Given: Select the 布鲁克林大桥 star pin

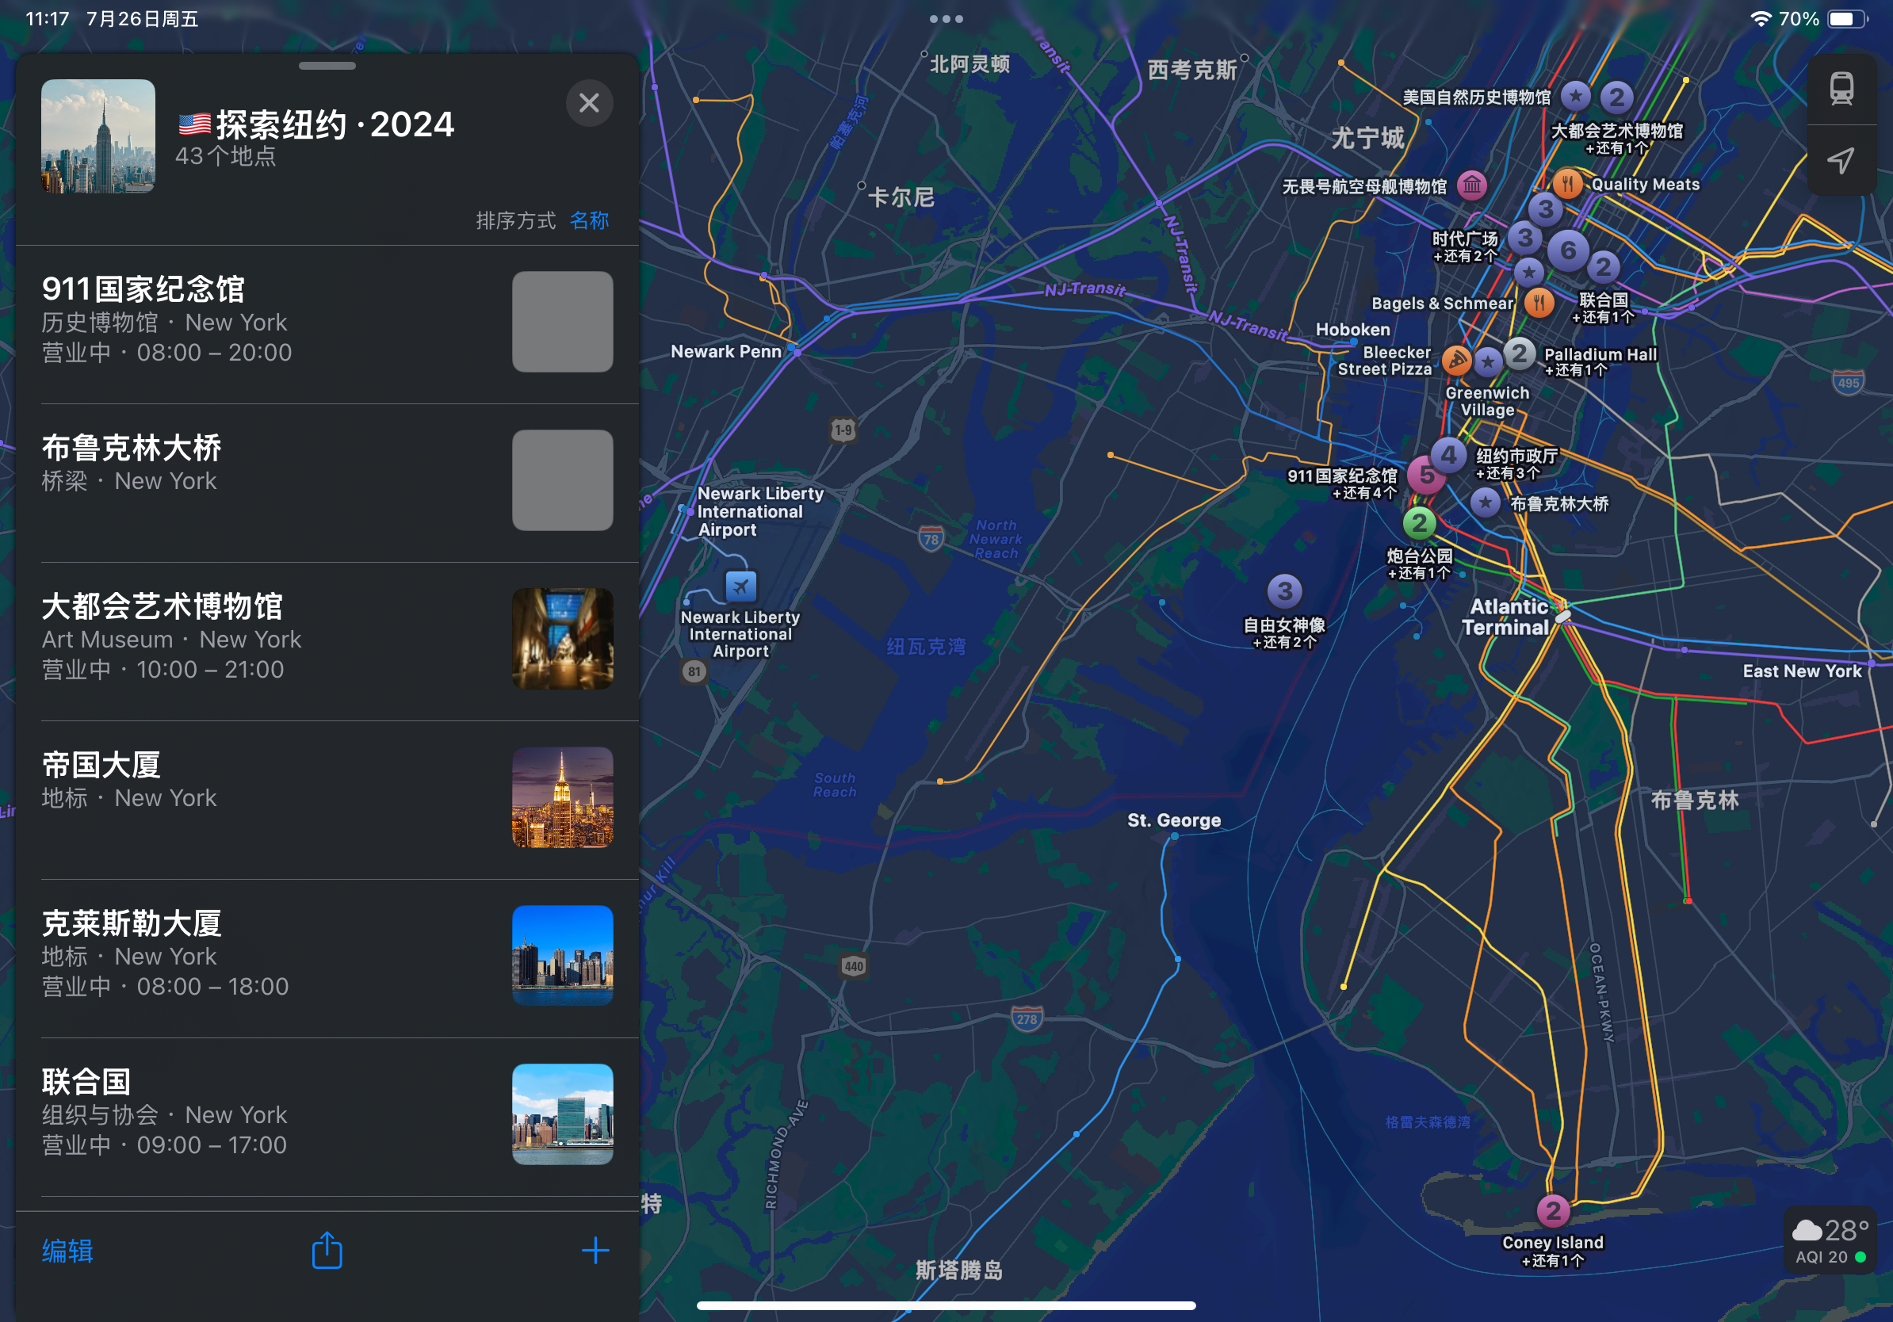Looking at the screenshot, I should (x=1485, y=502).
